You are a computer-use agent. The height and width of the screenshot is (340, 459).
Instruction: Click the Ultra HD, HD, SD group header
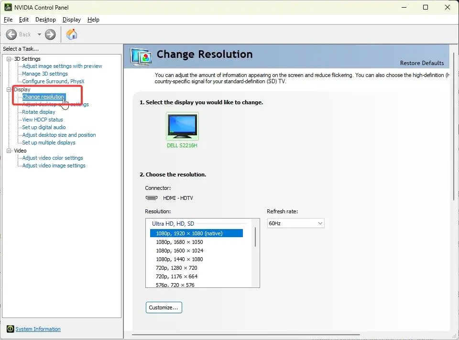[173, 224]
